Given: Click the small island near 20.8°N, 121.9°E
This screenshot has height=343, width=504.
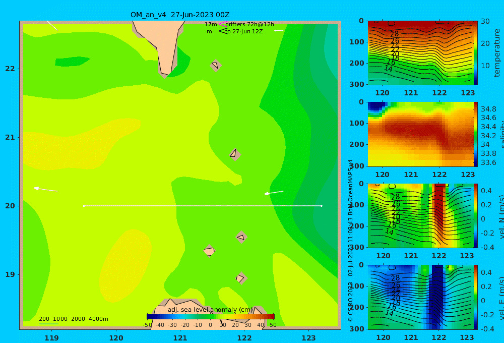Looking at the screenshot, I should 235,154.
